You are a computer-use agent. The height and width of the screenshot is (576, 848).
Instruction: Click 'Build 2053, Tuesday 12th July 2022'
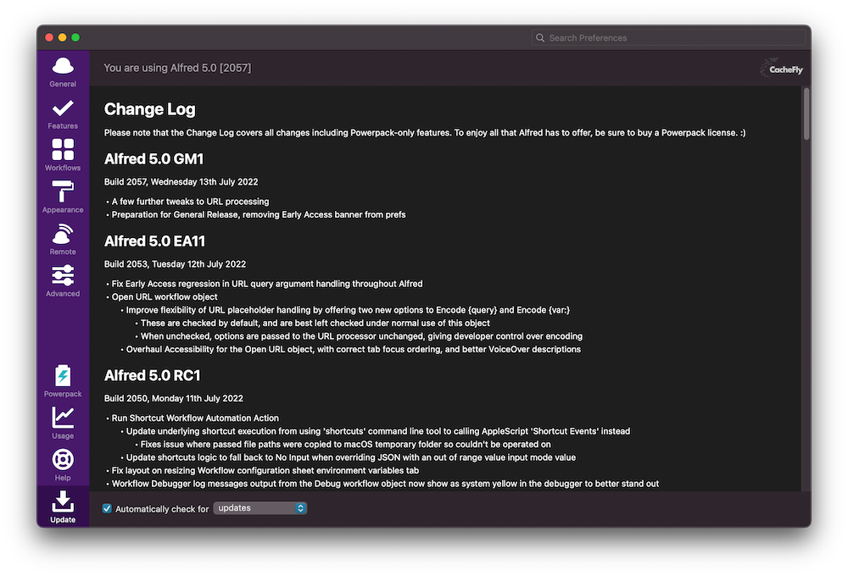[x=175, y=263]
